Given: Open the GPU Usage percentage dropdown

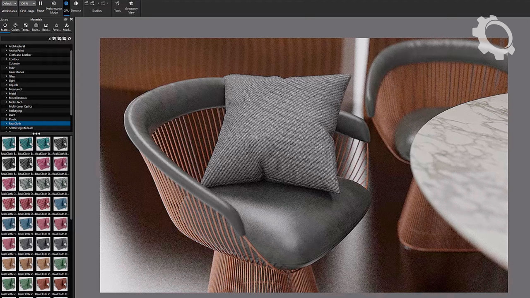Looking at the screenshot, I should point(27,4).
